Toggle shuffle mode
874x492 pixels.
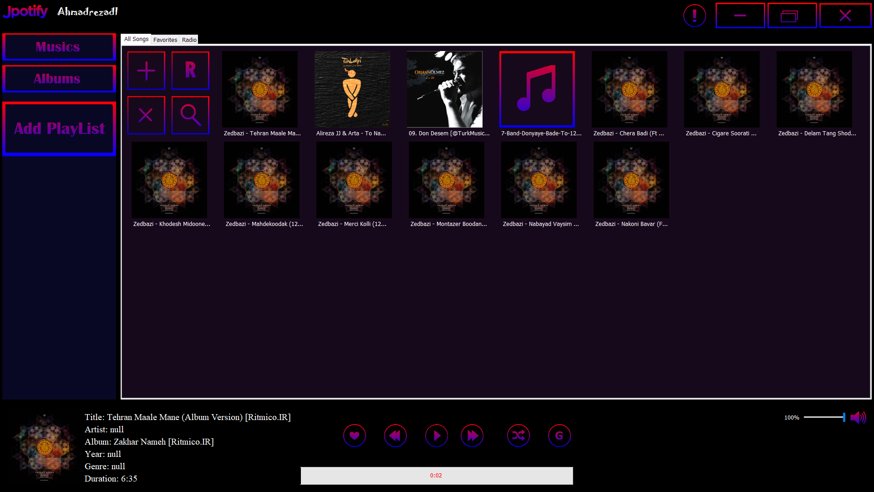[x=518, y=436]
